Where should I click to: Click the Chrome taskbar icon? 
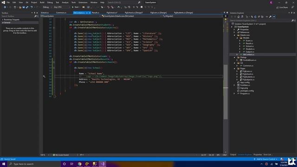tap(79, 164)
